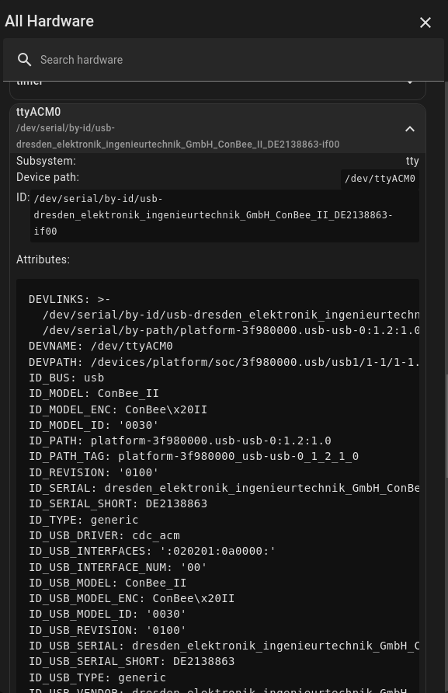448x693 pixels.
Task: Collapse the ttyACM0 hardware entry
Action: coord(410,129)
